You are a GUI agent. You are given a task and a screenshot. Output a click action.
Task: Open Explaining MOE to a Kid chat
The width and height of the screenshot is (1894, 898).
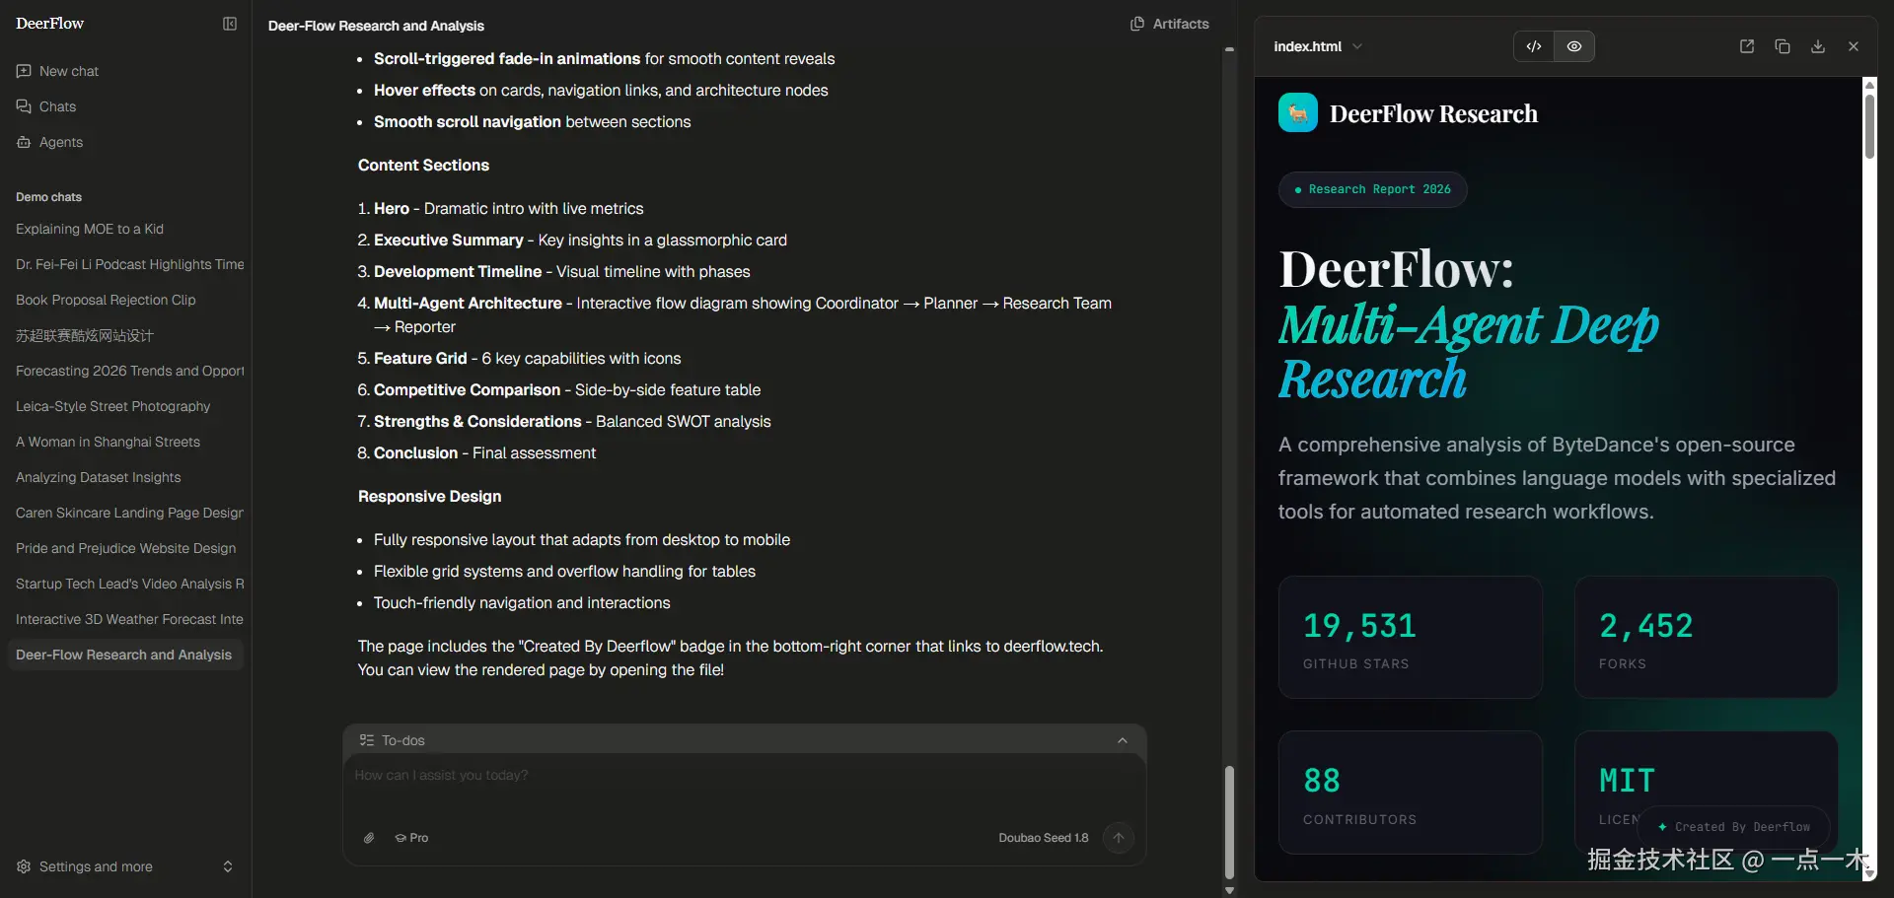125,229
